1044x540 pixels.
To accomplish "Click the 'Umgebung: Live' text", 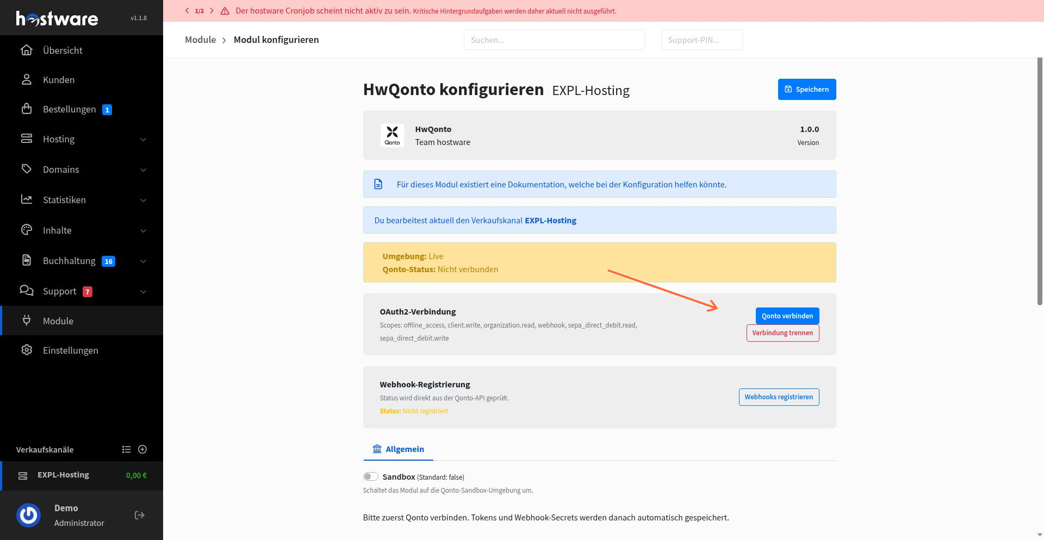I will click(413, 256).
